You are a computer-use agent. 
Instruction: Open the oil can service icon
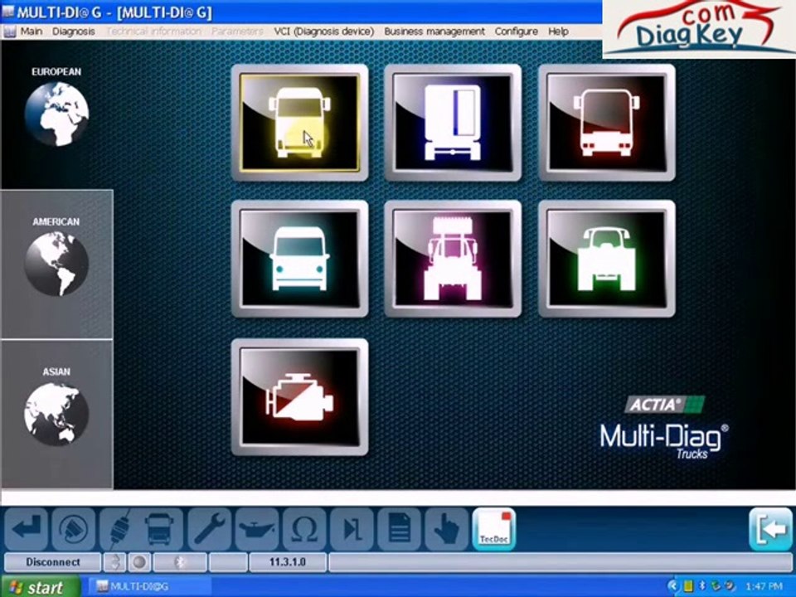[256, 530]
